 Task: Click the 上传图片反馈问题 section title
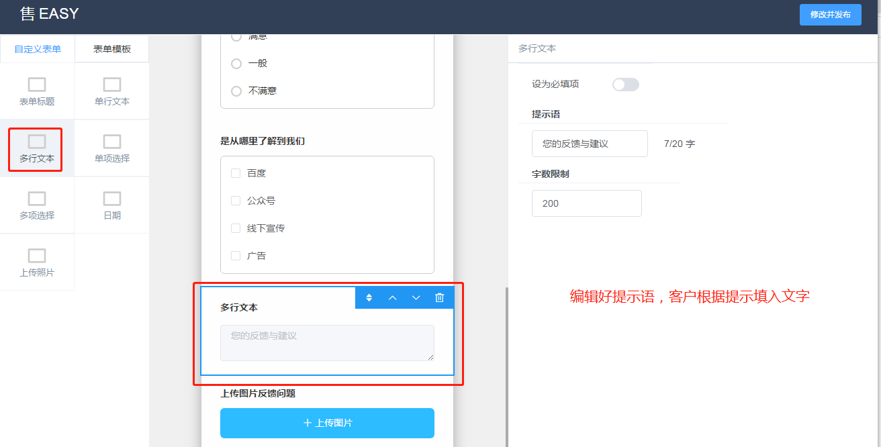258,393
